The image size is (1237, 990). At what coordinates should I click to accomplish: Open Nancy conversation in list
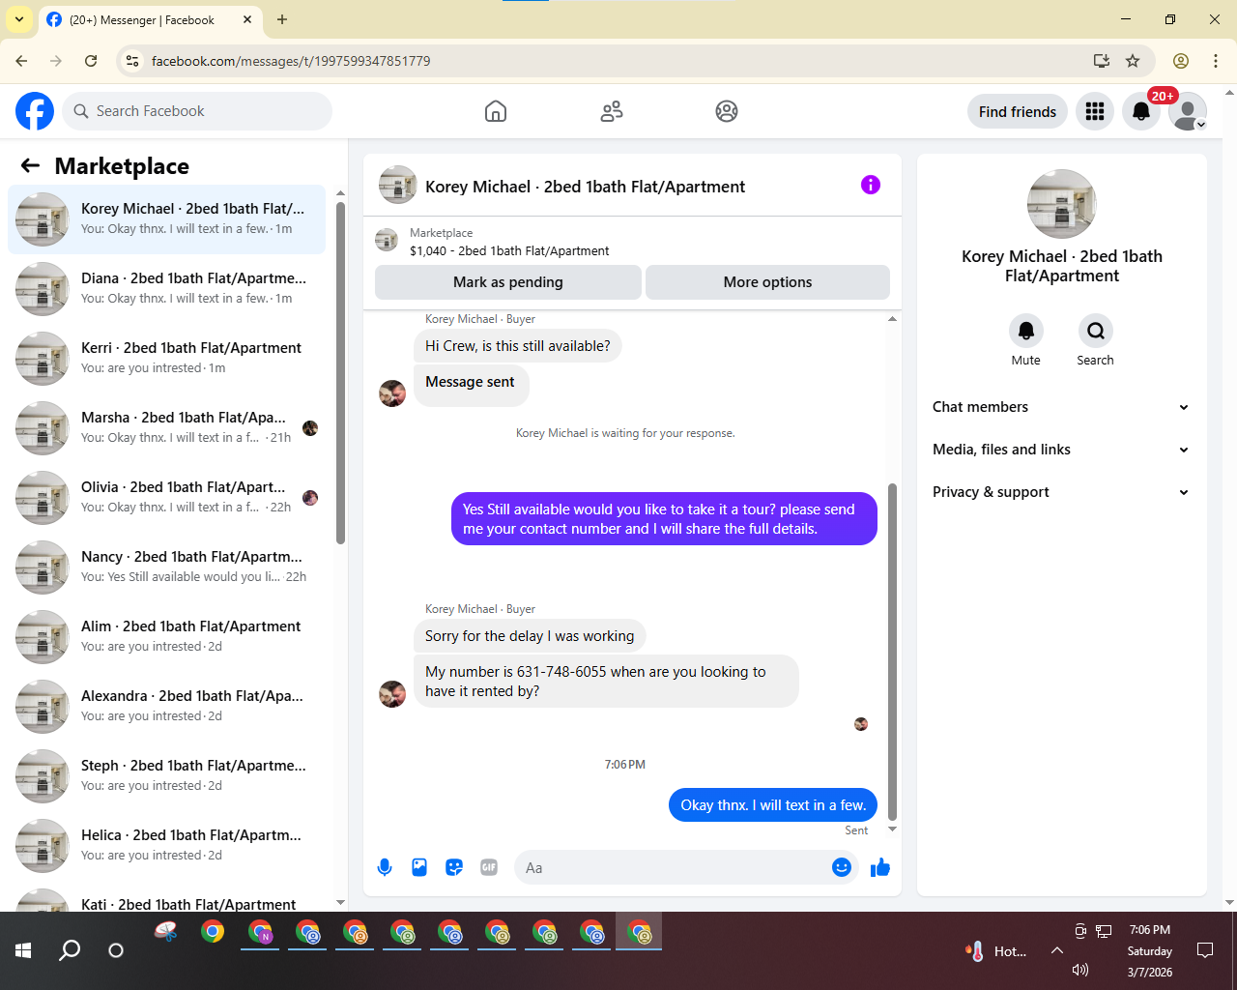click(166, 568)
